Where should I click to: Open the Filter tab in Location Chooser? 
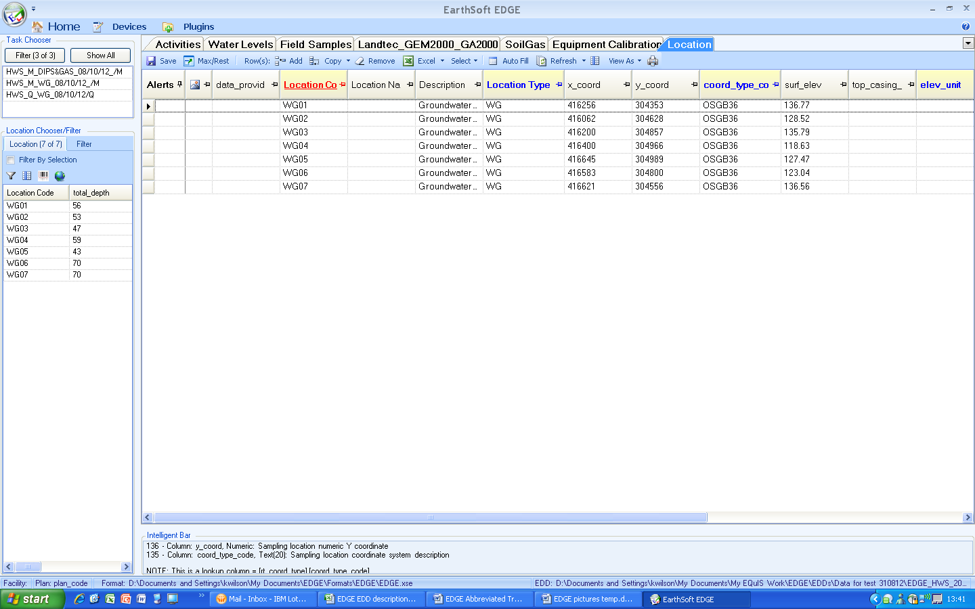click(84, 144)
